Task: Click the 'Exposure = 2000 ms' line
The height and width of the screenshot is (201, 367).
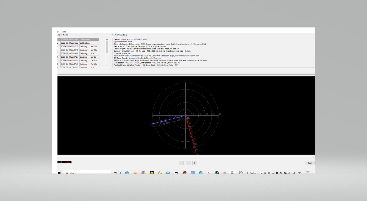Action: [122, 54]
